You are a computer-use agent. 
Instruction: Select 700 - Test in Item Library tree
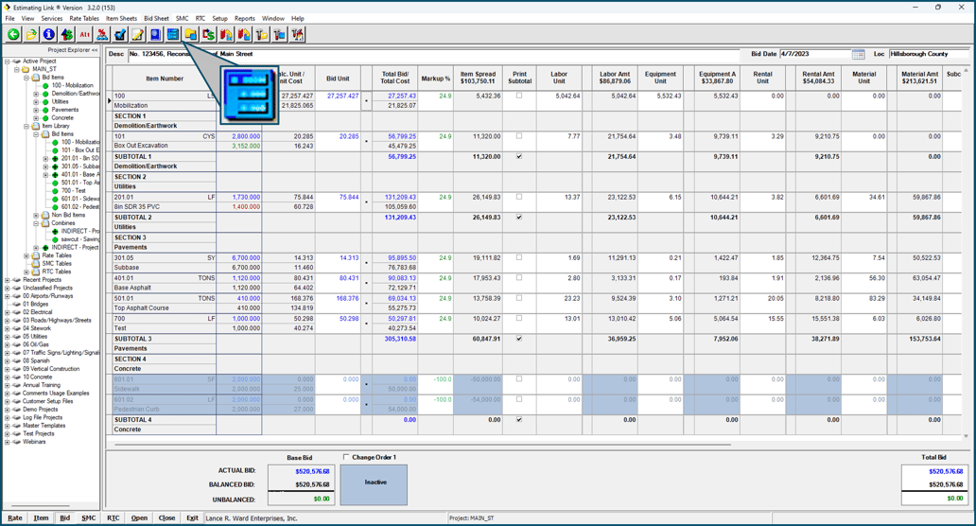[x=74, y=190]
